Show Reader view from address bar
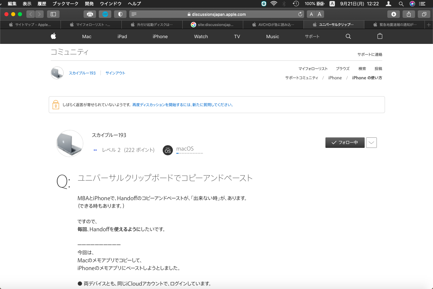This screenshot has width=433, height=289. coord(134,15)
